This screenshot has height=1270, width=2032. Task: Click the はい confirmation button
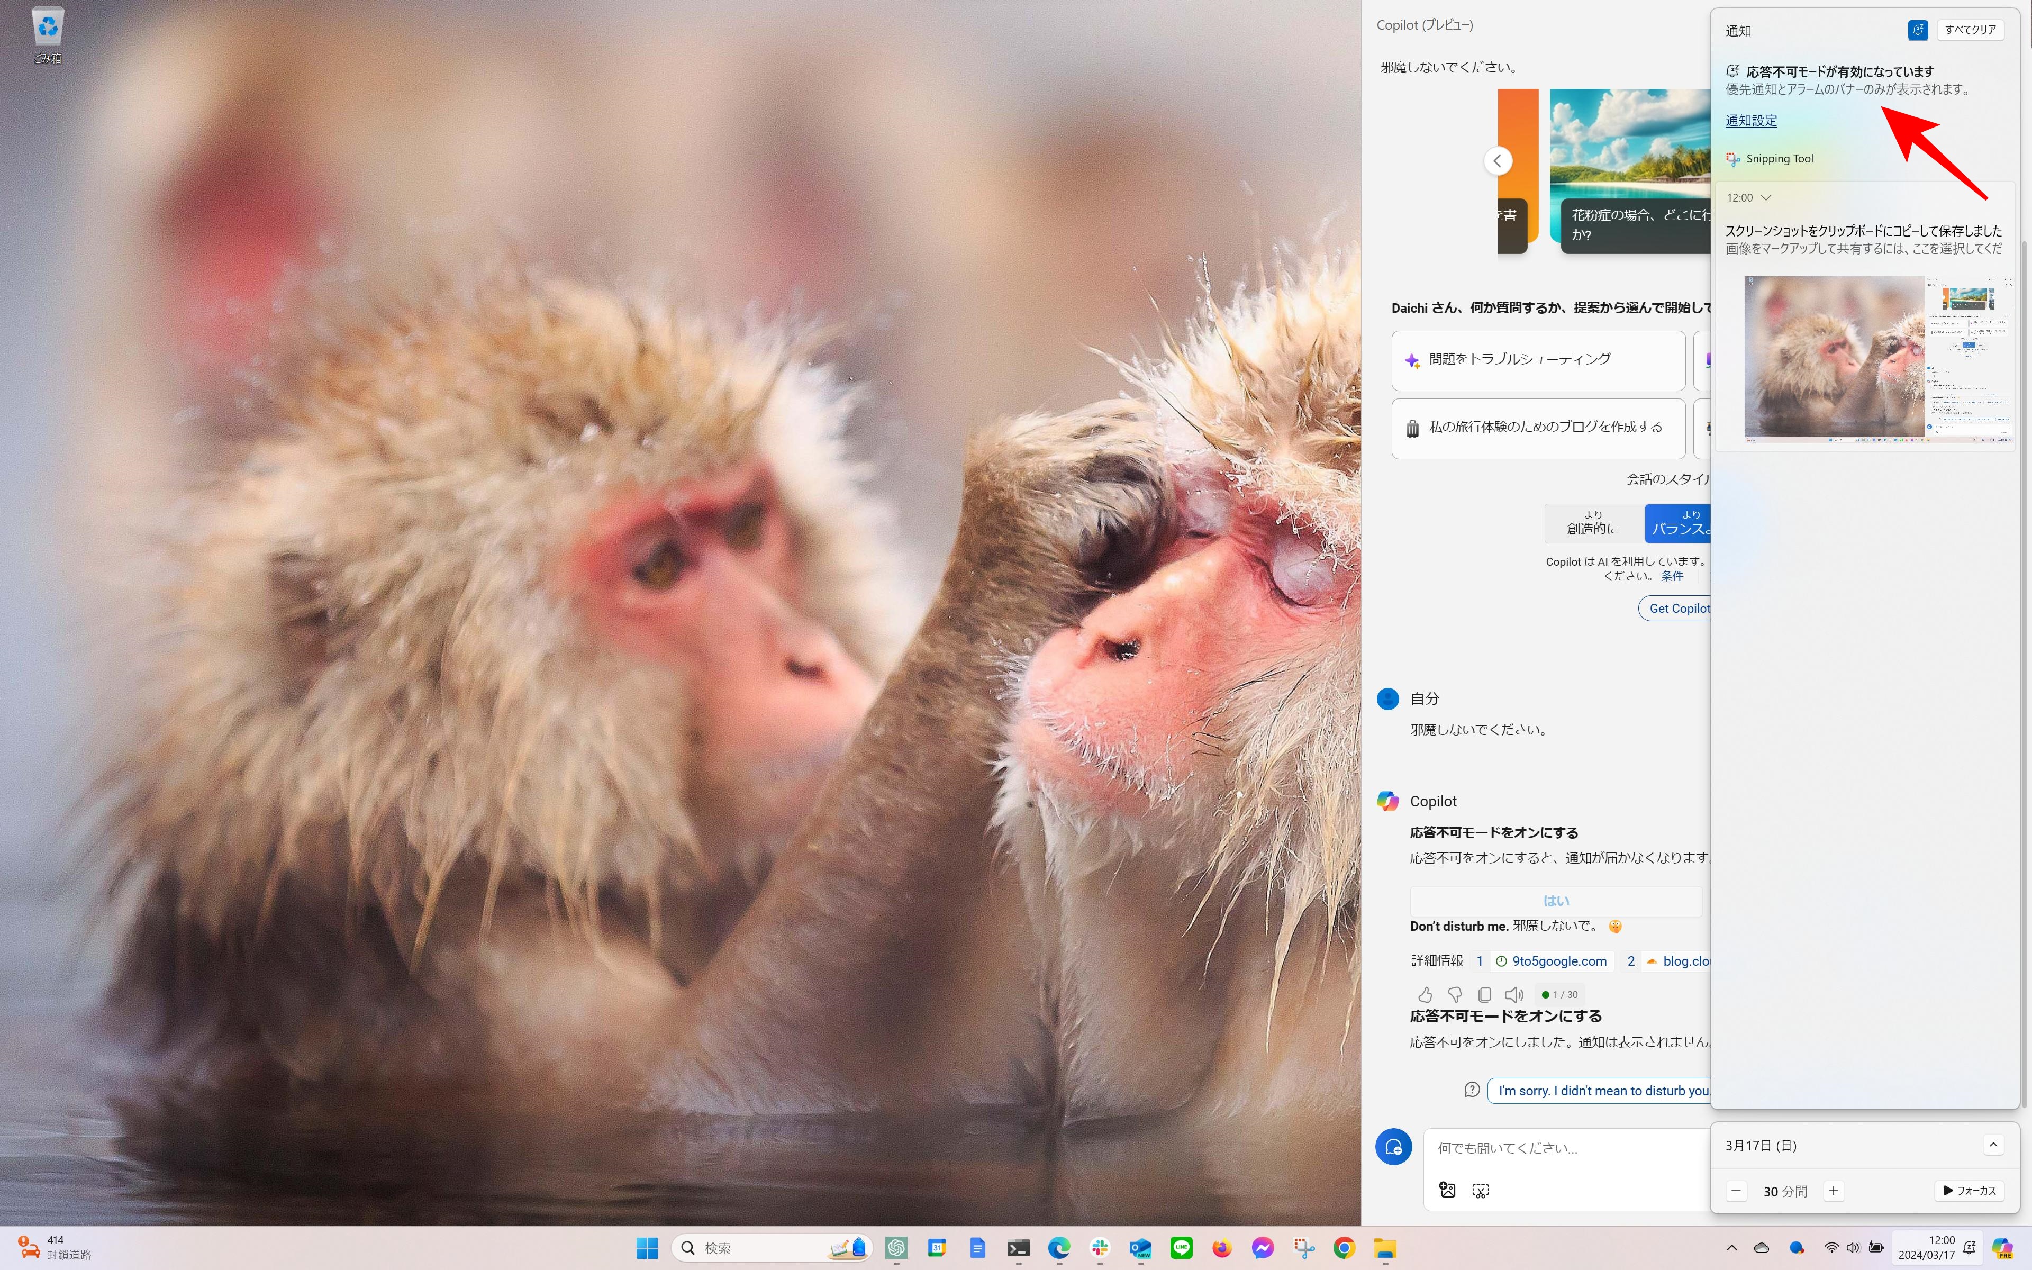(1556, 901)
